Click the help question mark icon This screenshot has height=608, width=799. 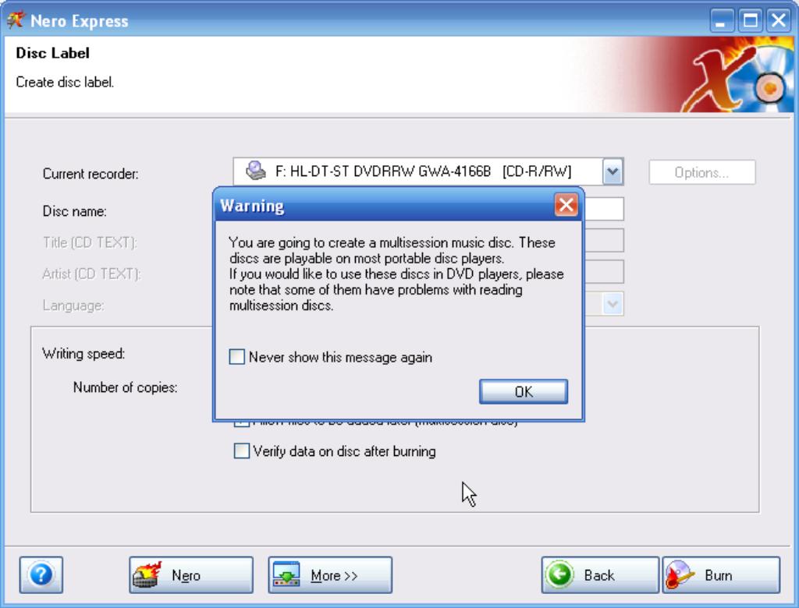(x=41, y=575)
